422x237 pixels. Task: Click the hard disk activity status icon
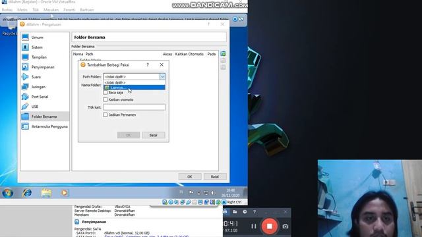point(165,202)
